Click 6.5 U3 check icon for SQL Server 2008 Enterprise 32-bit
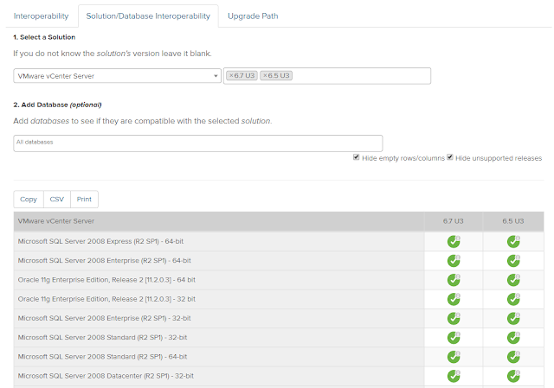The image size is (554, 388). pyautogui.click(x=513, y=318)
